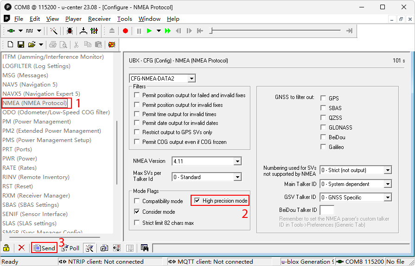The width and height of the screenshot is (415, 266).
Task: Click the Poll button
Action: point(70,248)
